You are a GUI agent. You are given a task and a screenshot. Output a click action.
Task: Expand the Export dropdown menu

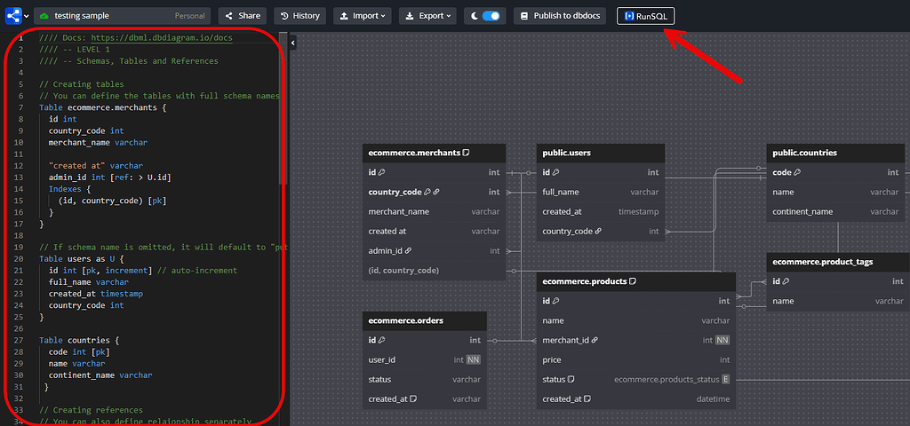427,16
